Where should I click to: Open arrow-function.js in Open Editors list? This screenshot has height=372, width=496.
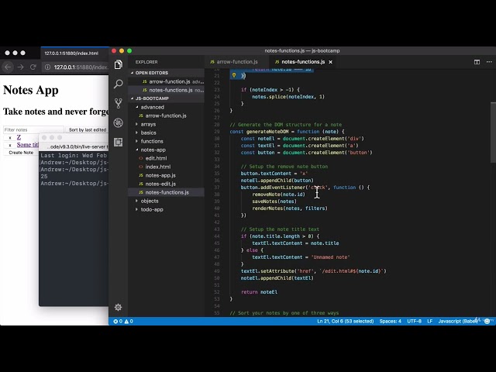click(166, 81)
